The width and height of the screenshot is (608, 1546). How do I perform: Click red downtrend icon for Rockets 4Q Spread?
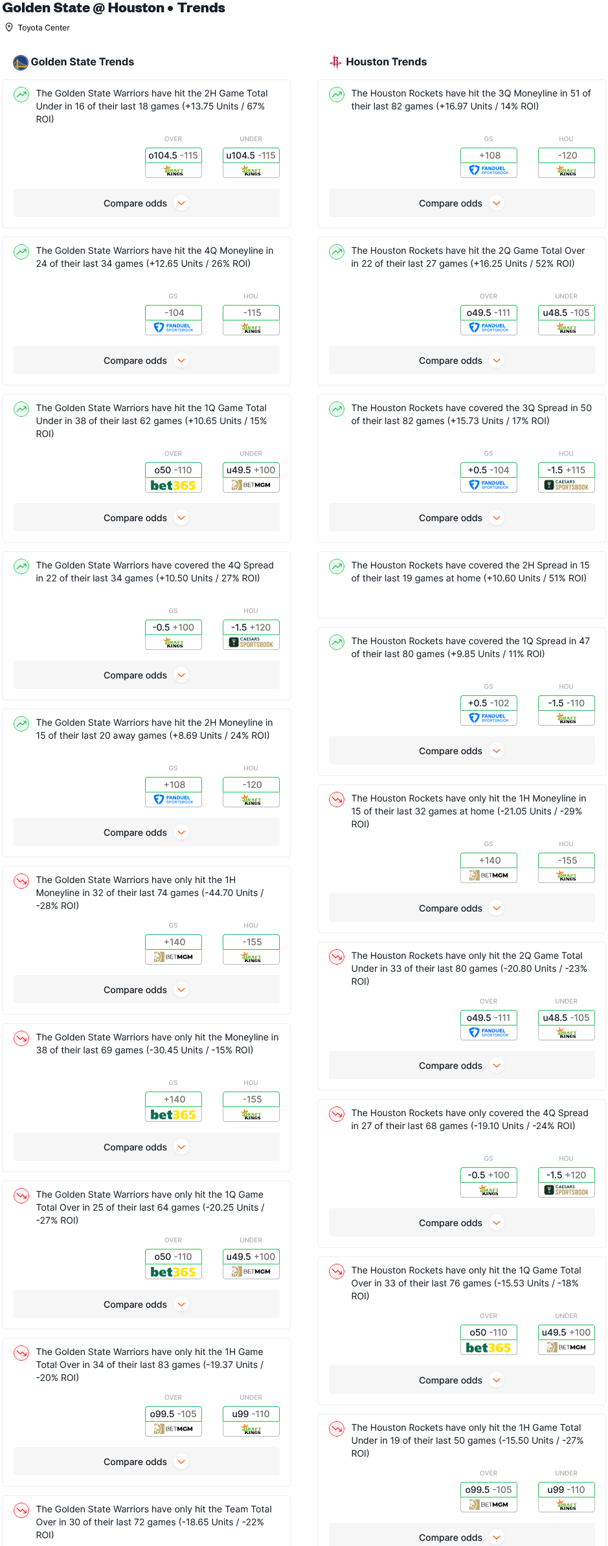tap(337, 1114)
